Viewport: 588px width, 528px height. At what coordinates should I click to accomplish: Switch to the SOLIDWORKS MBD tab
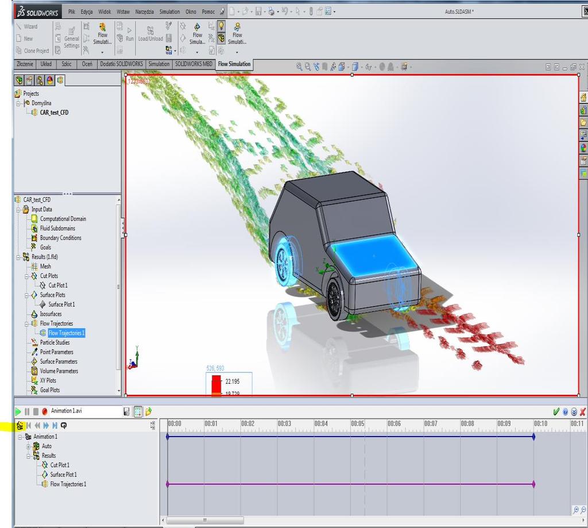click(194, 64)
